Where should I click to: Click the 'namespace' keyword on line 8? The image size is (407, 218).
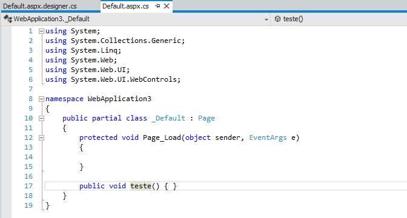tap(64, 99)
